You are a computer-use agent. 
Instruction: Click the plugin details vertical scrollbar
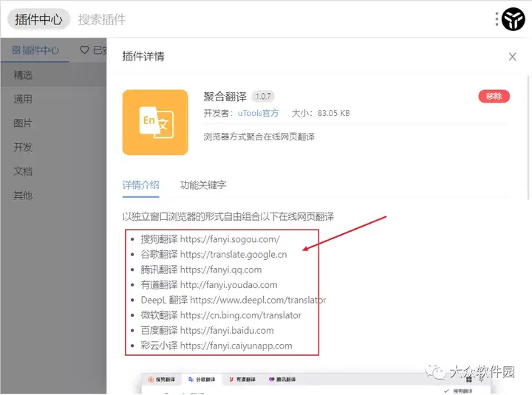coord(528,137)
